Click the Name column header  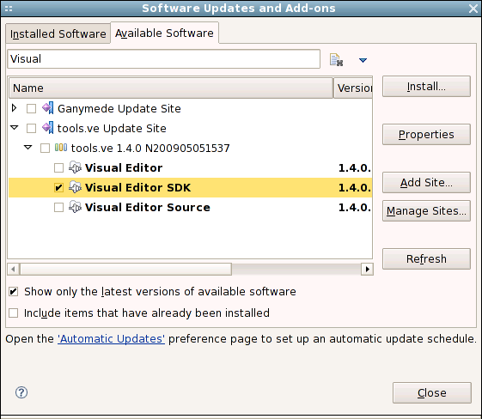(171, 88)
